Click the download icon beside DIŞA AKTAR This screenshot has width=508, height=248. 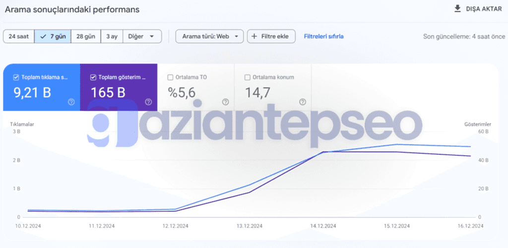pyautogui.click(x=457, y=9)
